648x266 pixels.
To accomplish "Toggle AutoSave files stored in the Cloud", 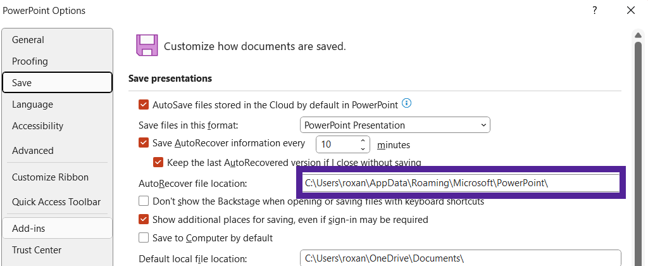I will 144,104.
